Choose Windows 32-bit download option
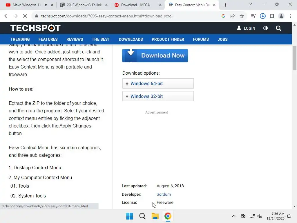This screenshot has width=297, height=223. [158, 96]
